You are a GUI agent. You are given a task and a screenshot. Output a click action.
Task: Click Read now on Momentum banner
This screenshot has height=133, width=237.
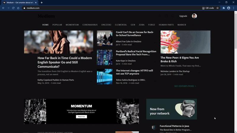tap(81, 116)
